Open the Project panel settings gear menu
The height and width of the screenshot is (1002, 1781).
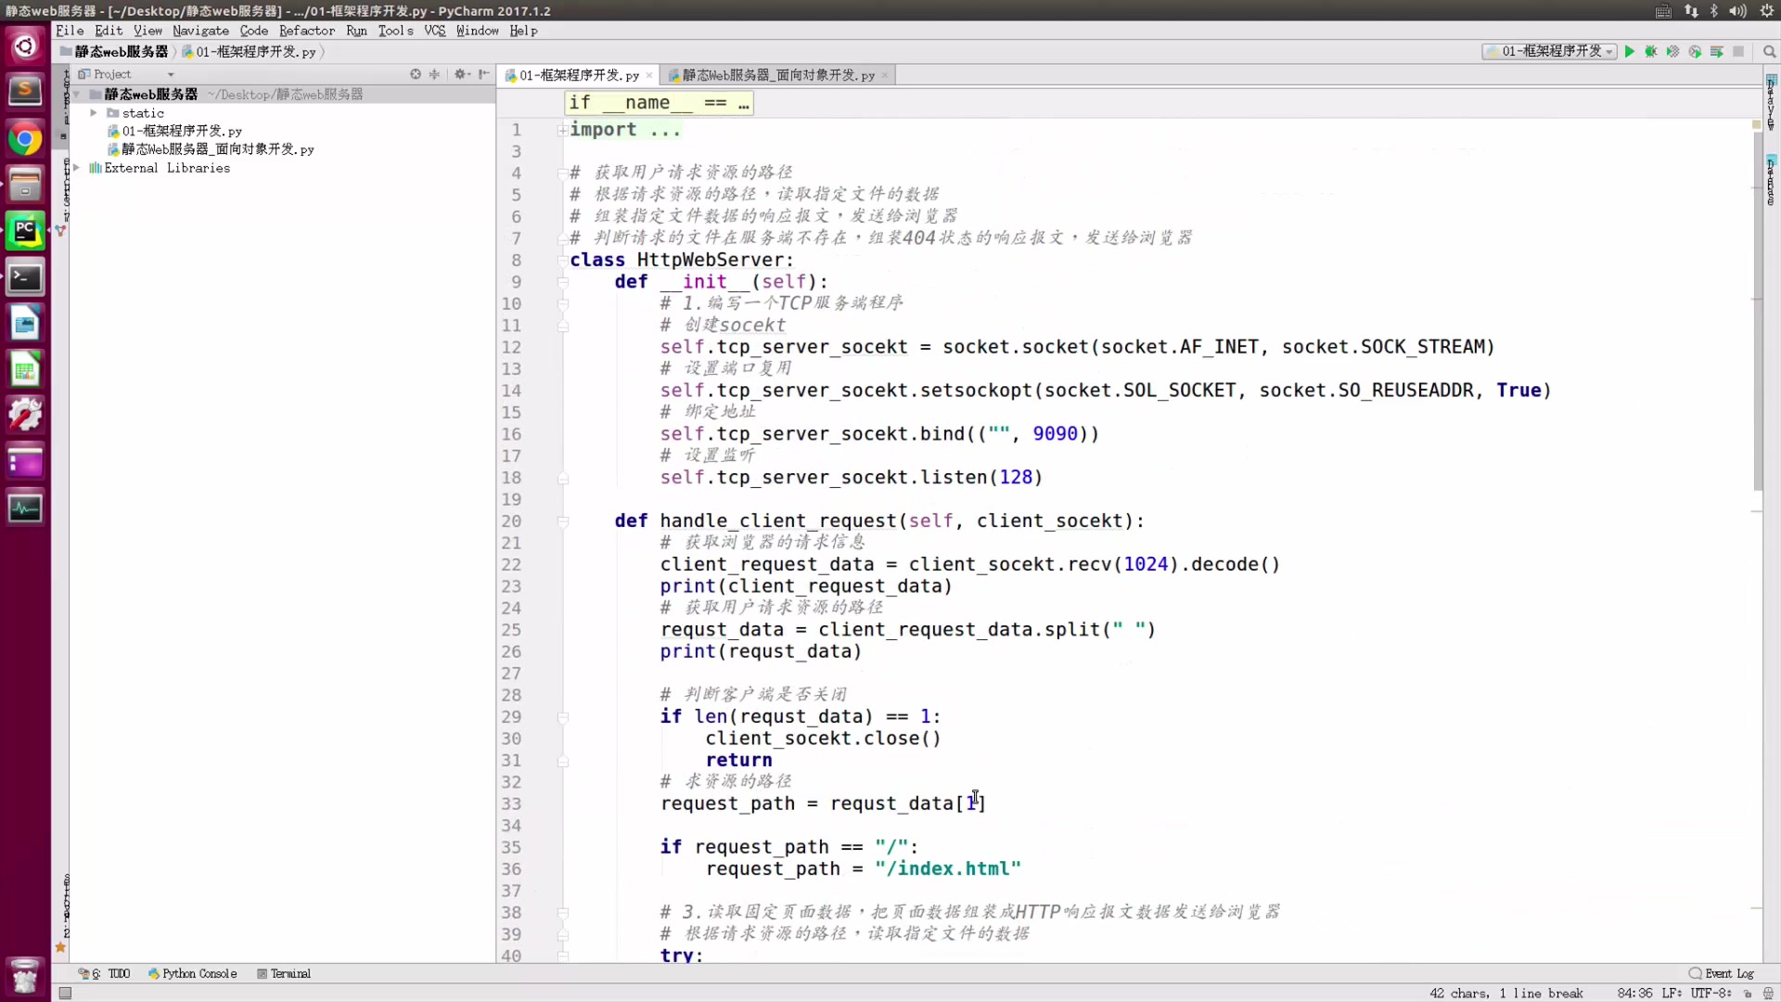(x=461, y=73)
